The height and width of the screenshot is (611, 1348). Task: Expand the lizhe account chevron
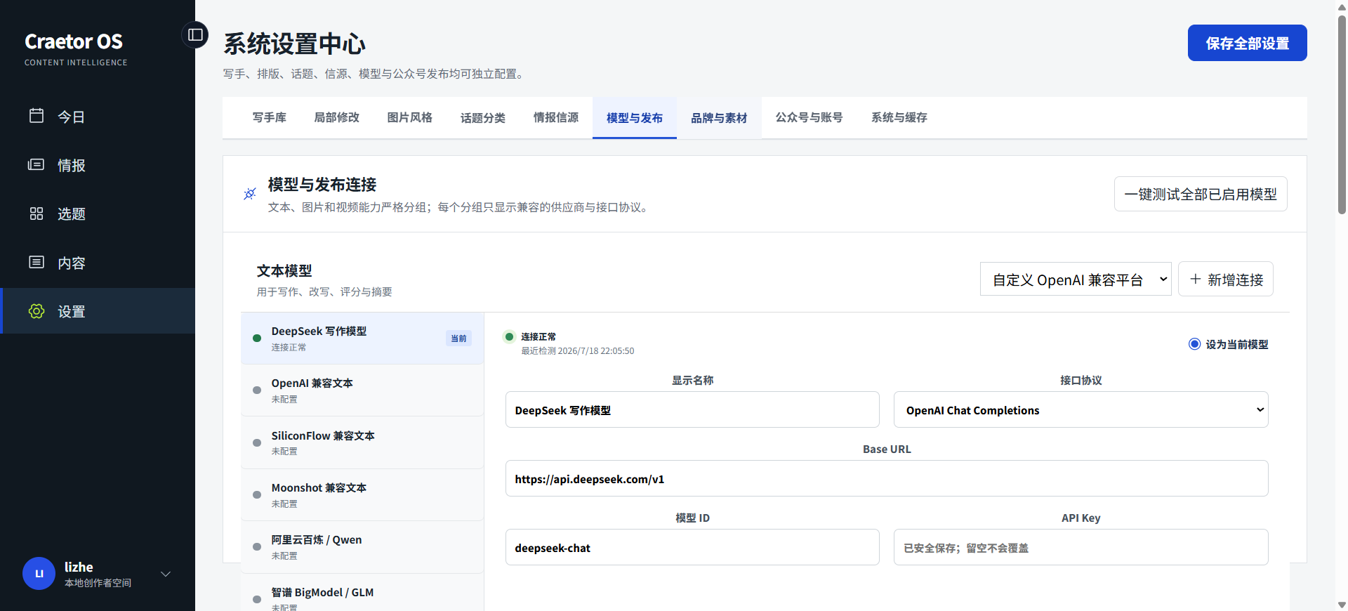[x=166, y=574]
